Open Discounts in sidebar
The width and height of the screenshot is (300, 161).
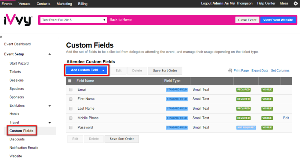[x=17, y=139]
